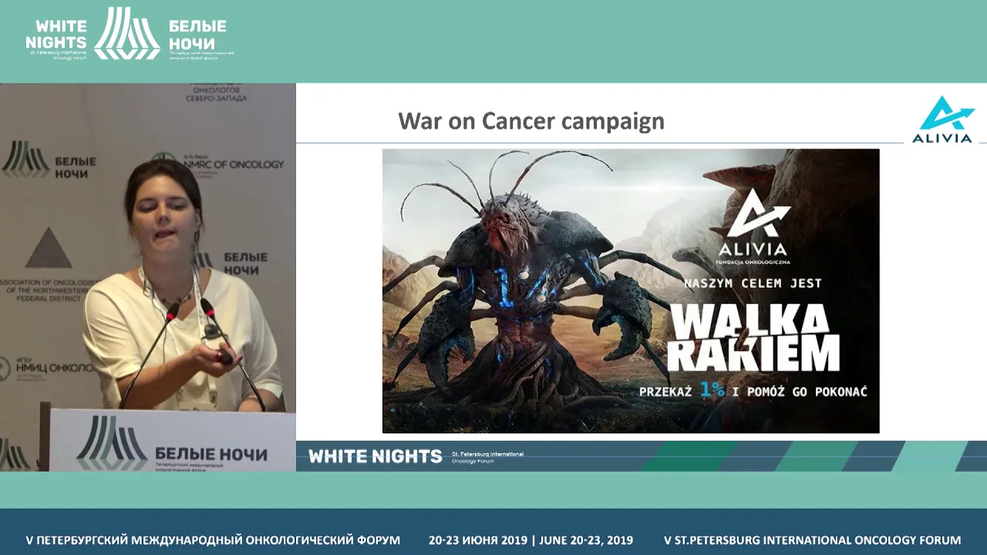Click the speaker video feed
This screenshot has width=987, height=555.
[148, 277]
